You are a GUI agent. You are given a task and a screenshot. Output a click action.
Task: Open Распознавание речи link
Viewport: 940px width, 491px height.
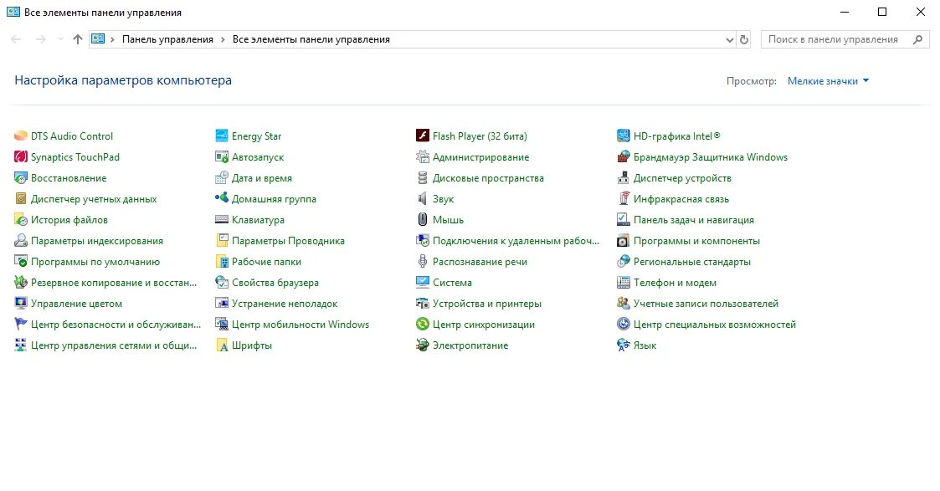point(480,262)
